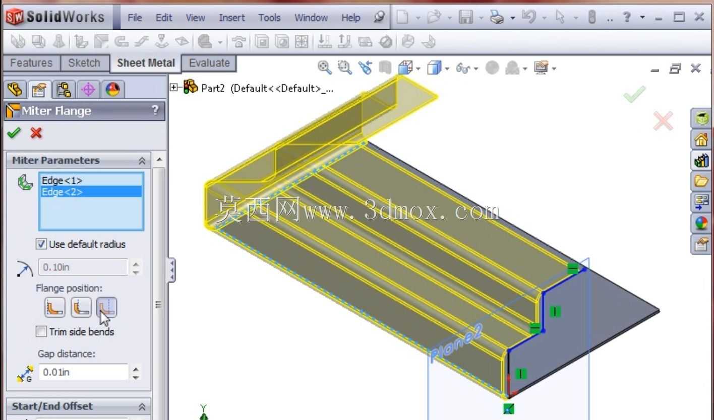This screenshot has height=420, width=714.
Task: Open the New document dropdown arrow
Action: (x=418, y=18)
